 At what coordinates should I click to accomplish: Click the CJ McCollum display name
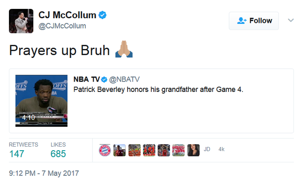pyautogui.click(x=67, y=15)
